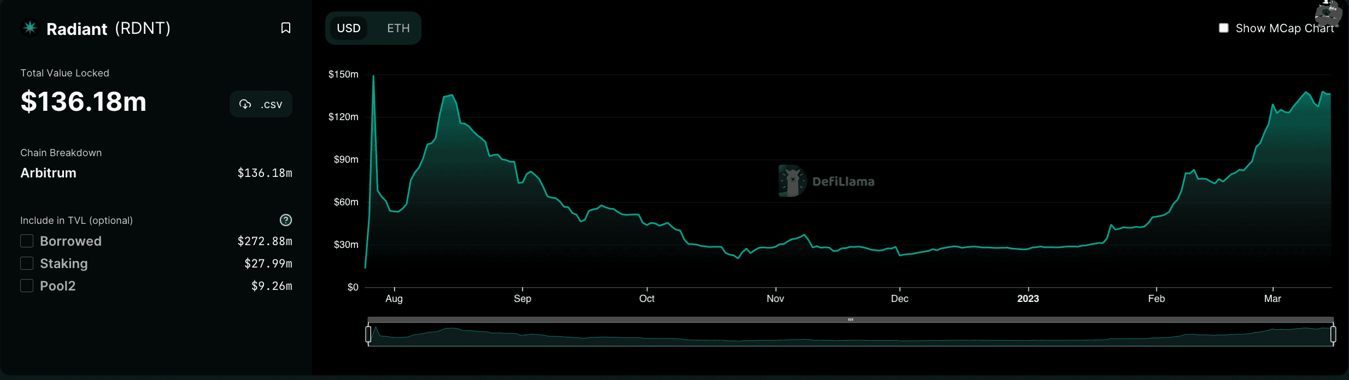Switch chart denomination to USD

click(x=349, y=28)
